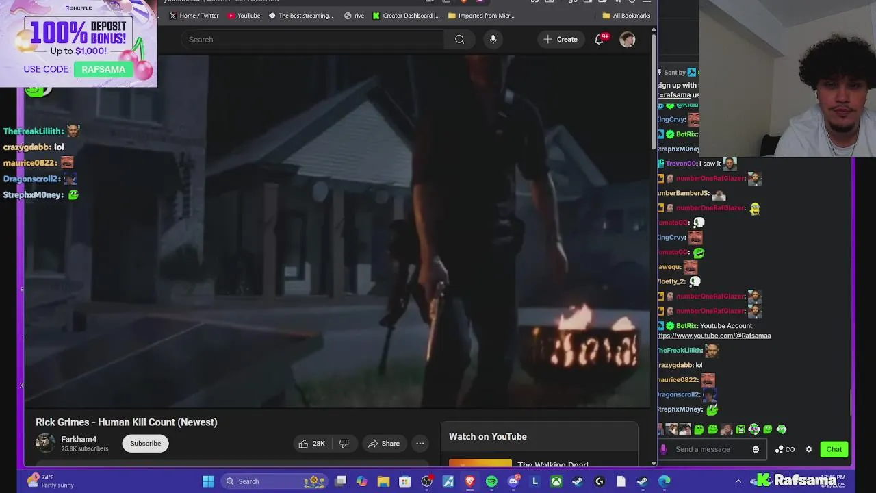Viewport: 876px width, 493px height.
Task: Open Spotify from the taskbar
Action: click(x=491, y=481)
